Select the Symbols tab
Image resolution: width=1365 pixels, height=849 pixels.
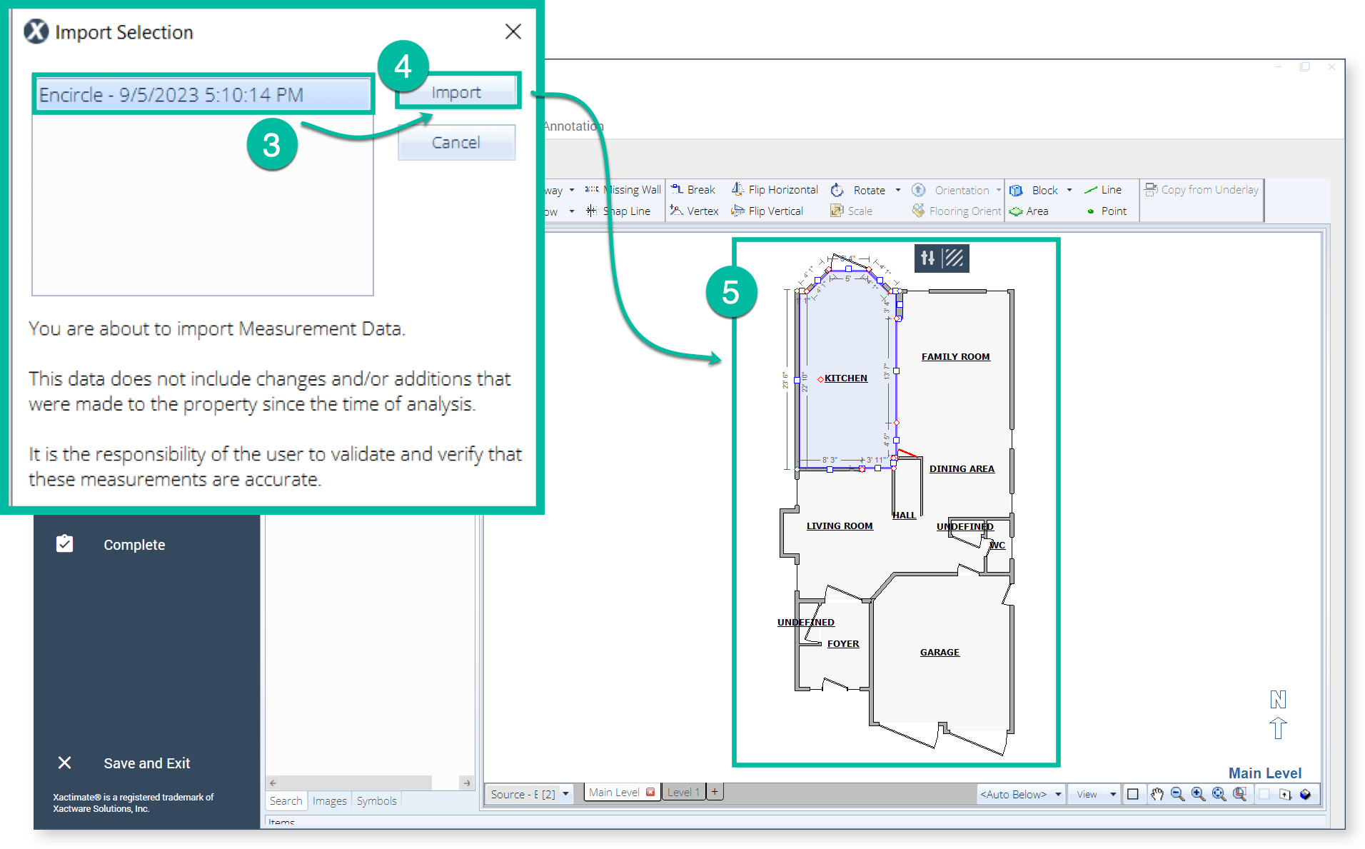coord(376,800)
